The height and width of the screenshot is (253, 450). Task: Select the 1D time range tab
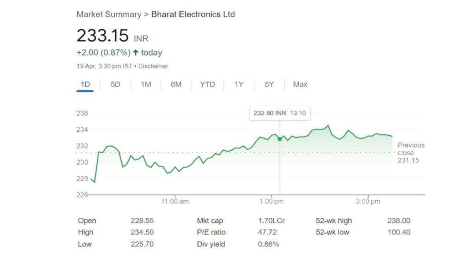[x=85, y=84]
